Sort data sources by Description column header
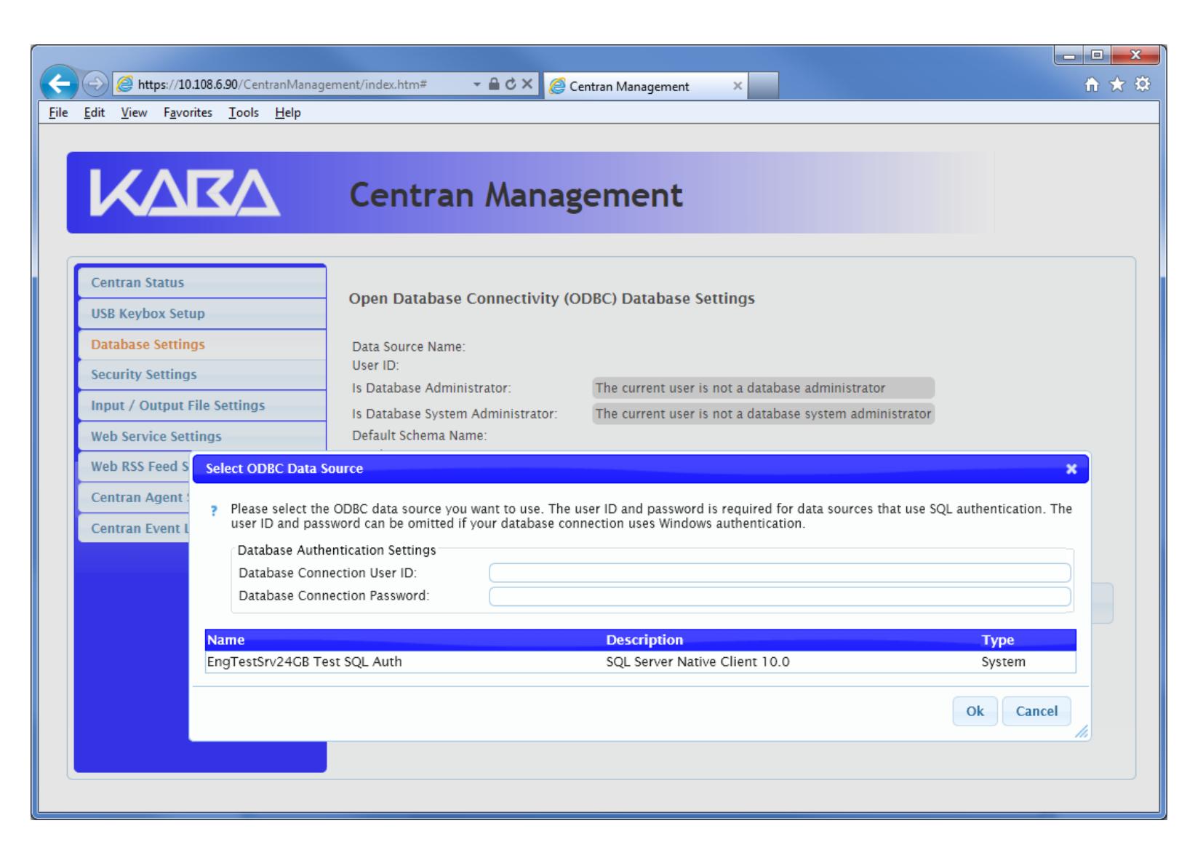Screen dimensions: 1187x842 [791, 640]
